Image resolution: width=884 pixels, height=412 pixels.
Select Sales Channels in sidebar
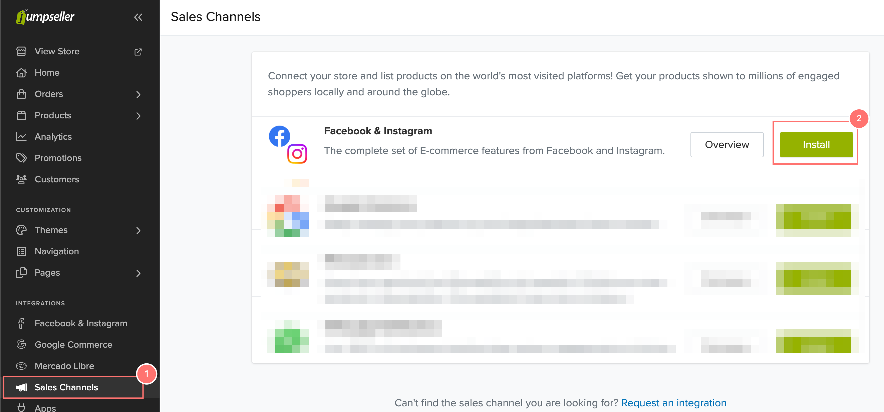click(x=66, y=387)
